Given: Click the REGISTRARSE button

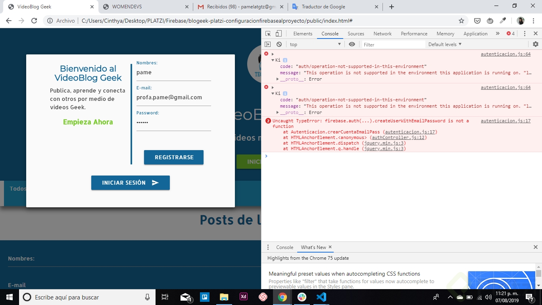Looking at the screenshot, I should tap(173, 157).
